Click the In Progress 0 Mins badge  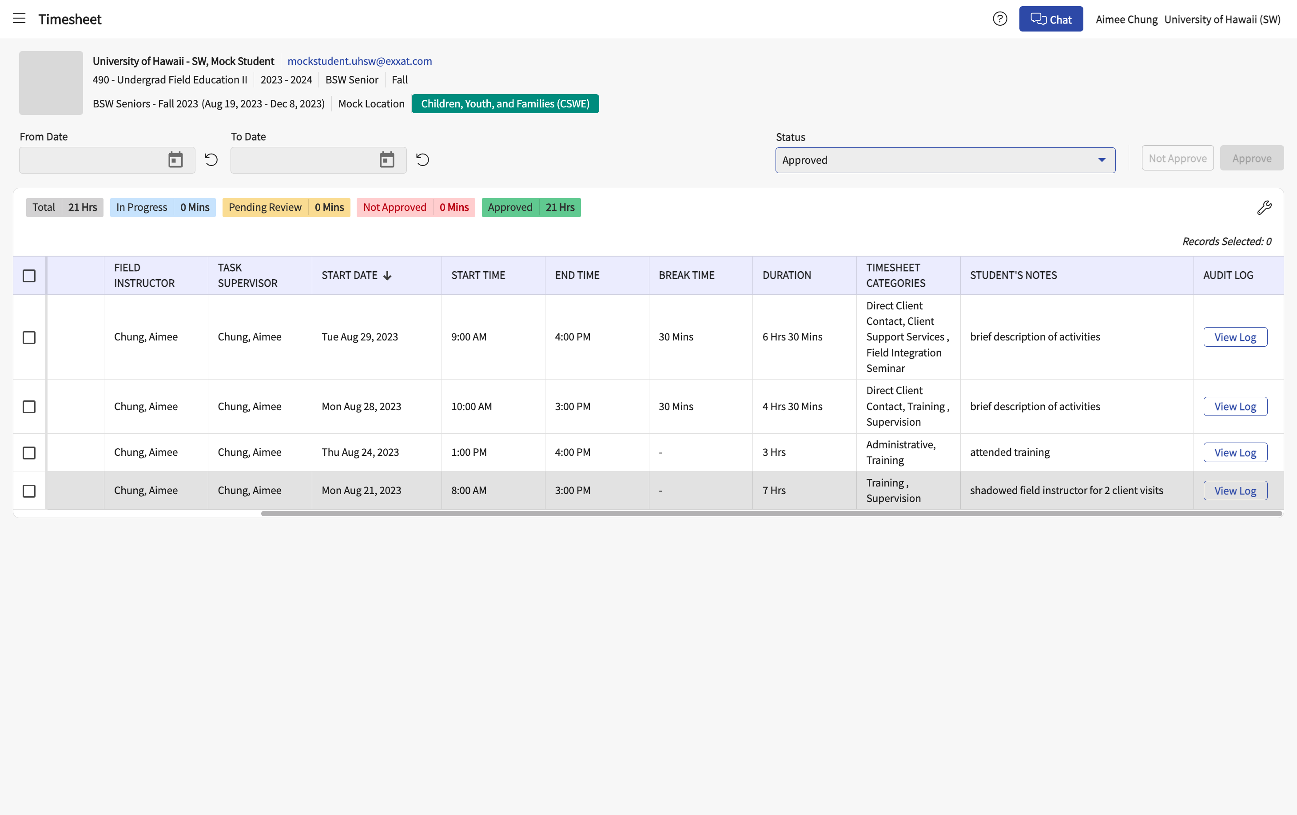[163, 207]
